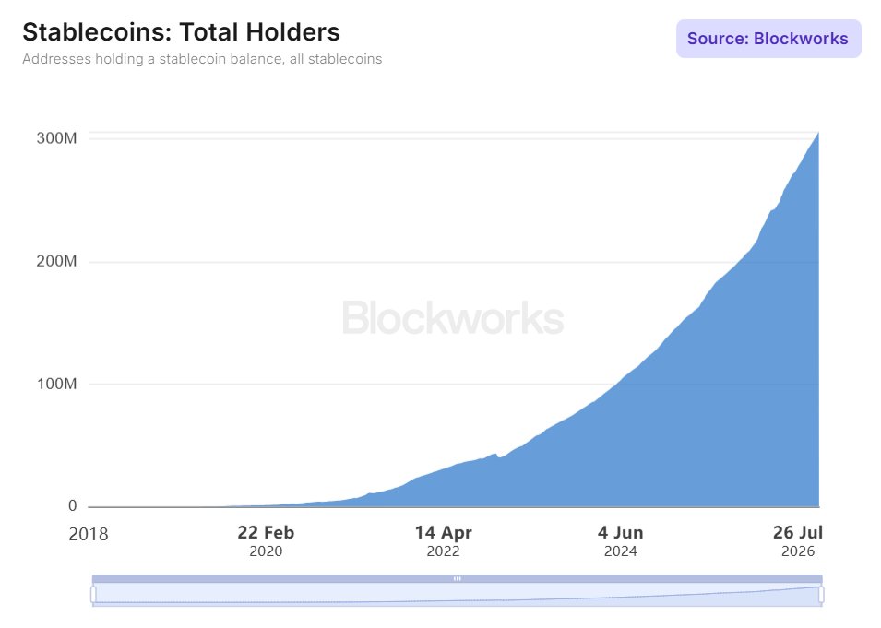Click the mini overview chart in range navigator
The height and width of the screenshot is (628, 881).
(458, 594)
